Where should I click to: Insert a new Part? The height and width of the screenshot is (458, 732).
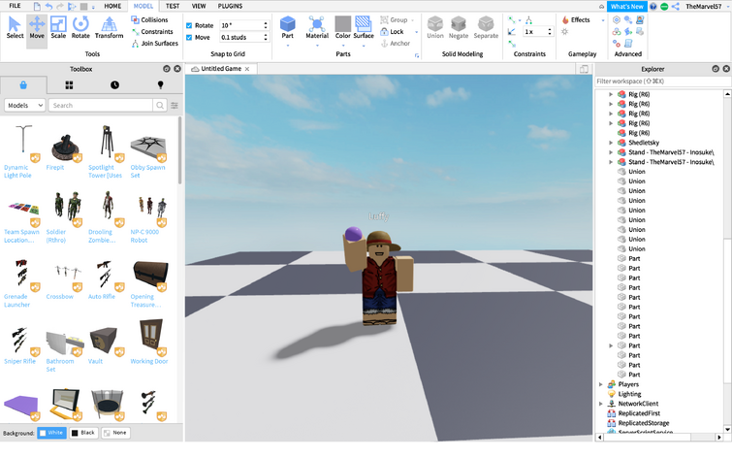coord(288,27)
